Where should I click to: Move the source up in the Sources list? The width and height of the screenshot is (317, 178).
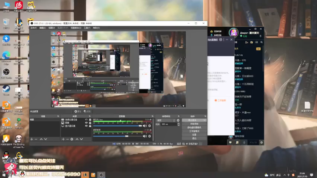77,139
